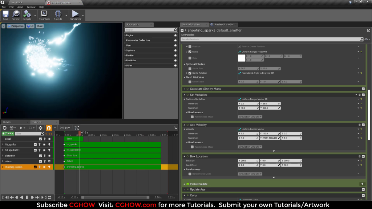
Task: Pop out selected emitter stack window icon
Action: click(368, 30)
